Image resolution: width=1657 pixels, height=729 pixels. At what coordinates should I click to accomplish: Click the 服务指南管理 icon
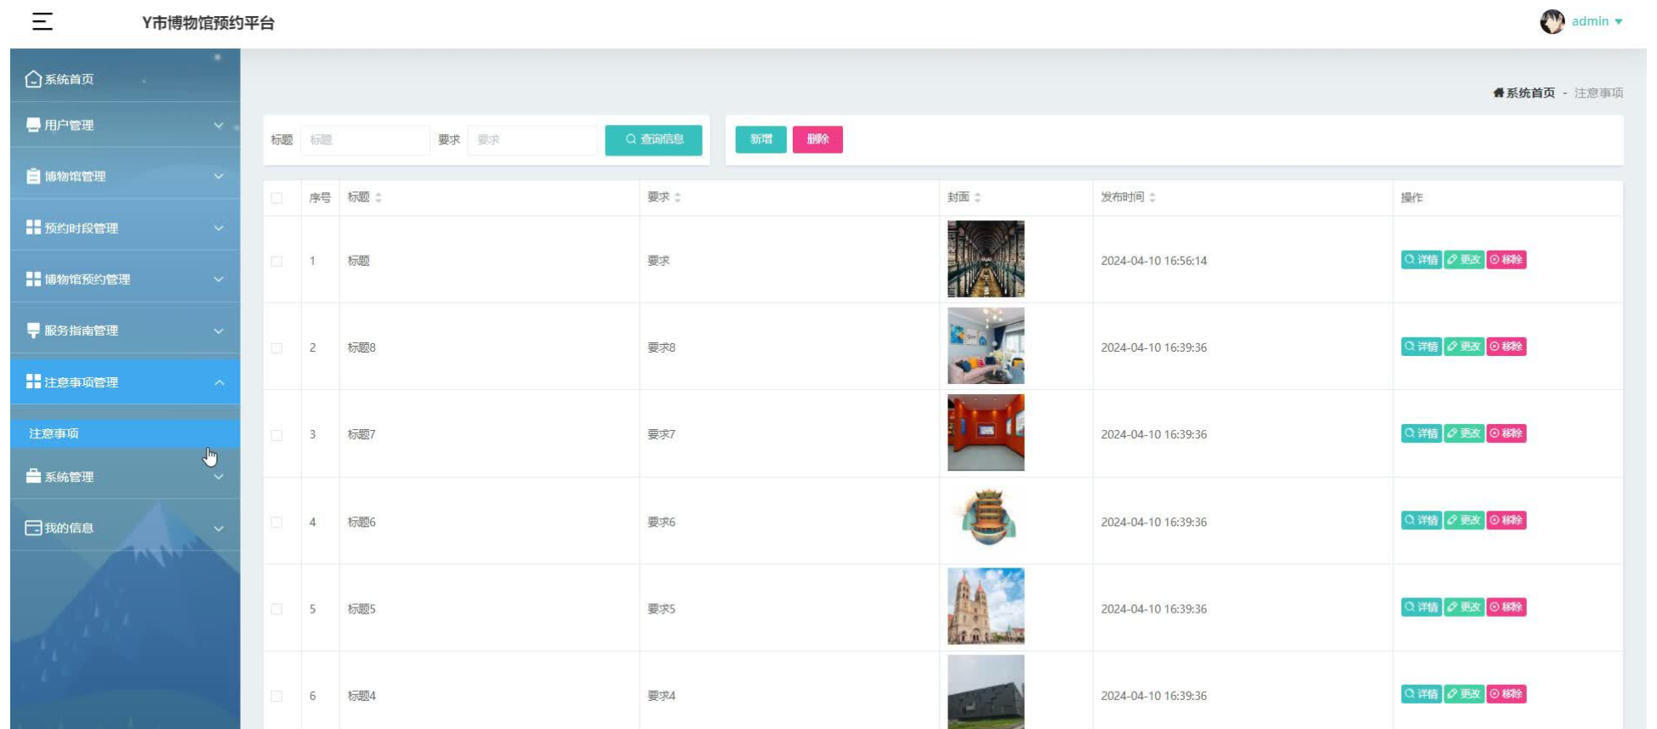(x=33, y=330)
